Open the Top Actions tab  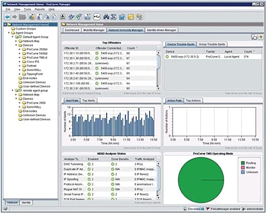pyautogui.click(x=193, y=101)
